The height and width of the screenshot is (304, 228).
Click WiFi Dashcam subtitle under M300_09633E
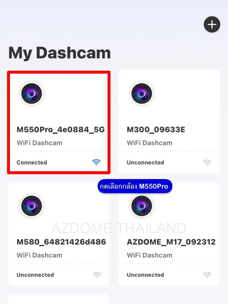pos(150,143)
